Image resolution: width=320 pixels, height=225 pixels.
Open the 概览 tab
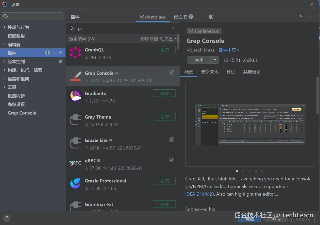click(x=189, y=72)
